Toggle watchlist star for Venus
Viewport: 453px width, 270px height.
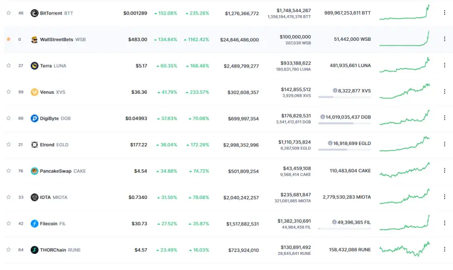click(9, 92)
